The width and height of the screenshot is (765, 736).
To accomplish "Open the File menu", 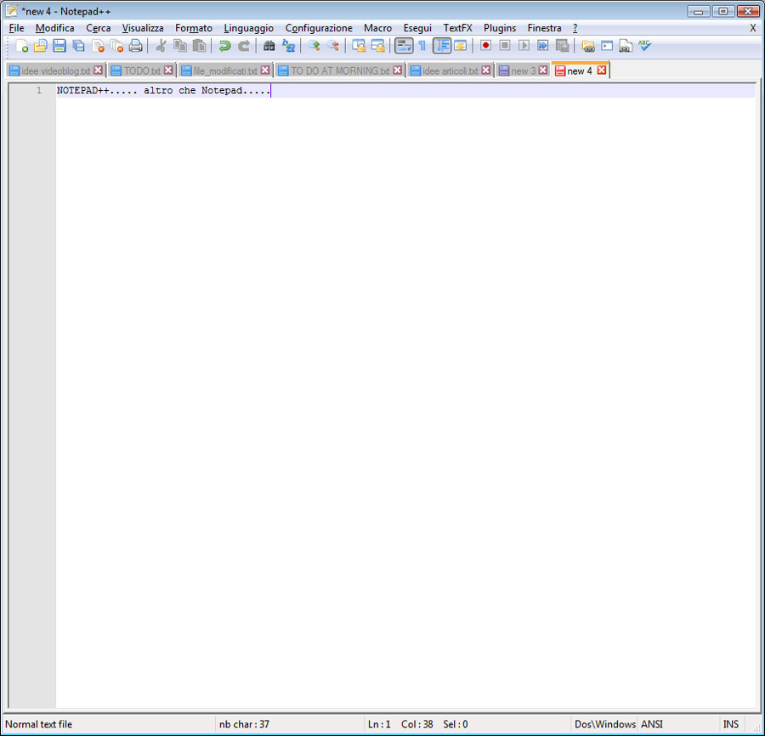I will 17,28.
